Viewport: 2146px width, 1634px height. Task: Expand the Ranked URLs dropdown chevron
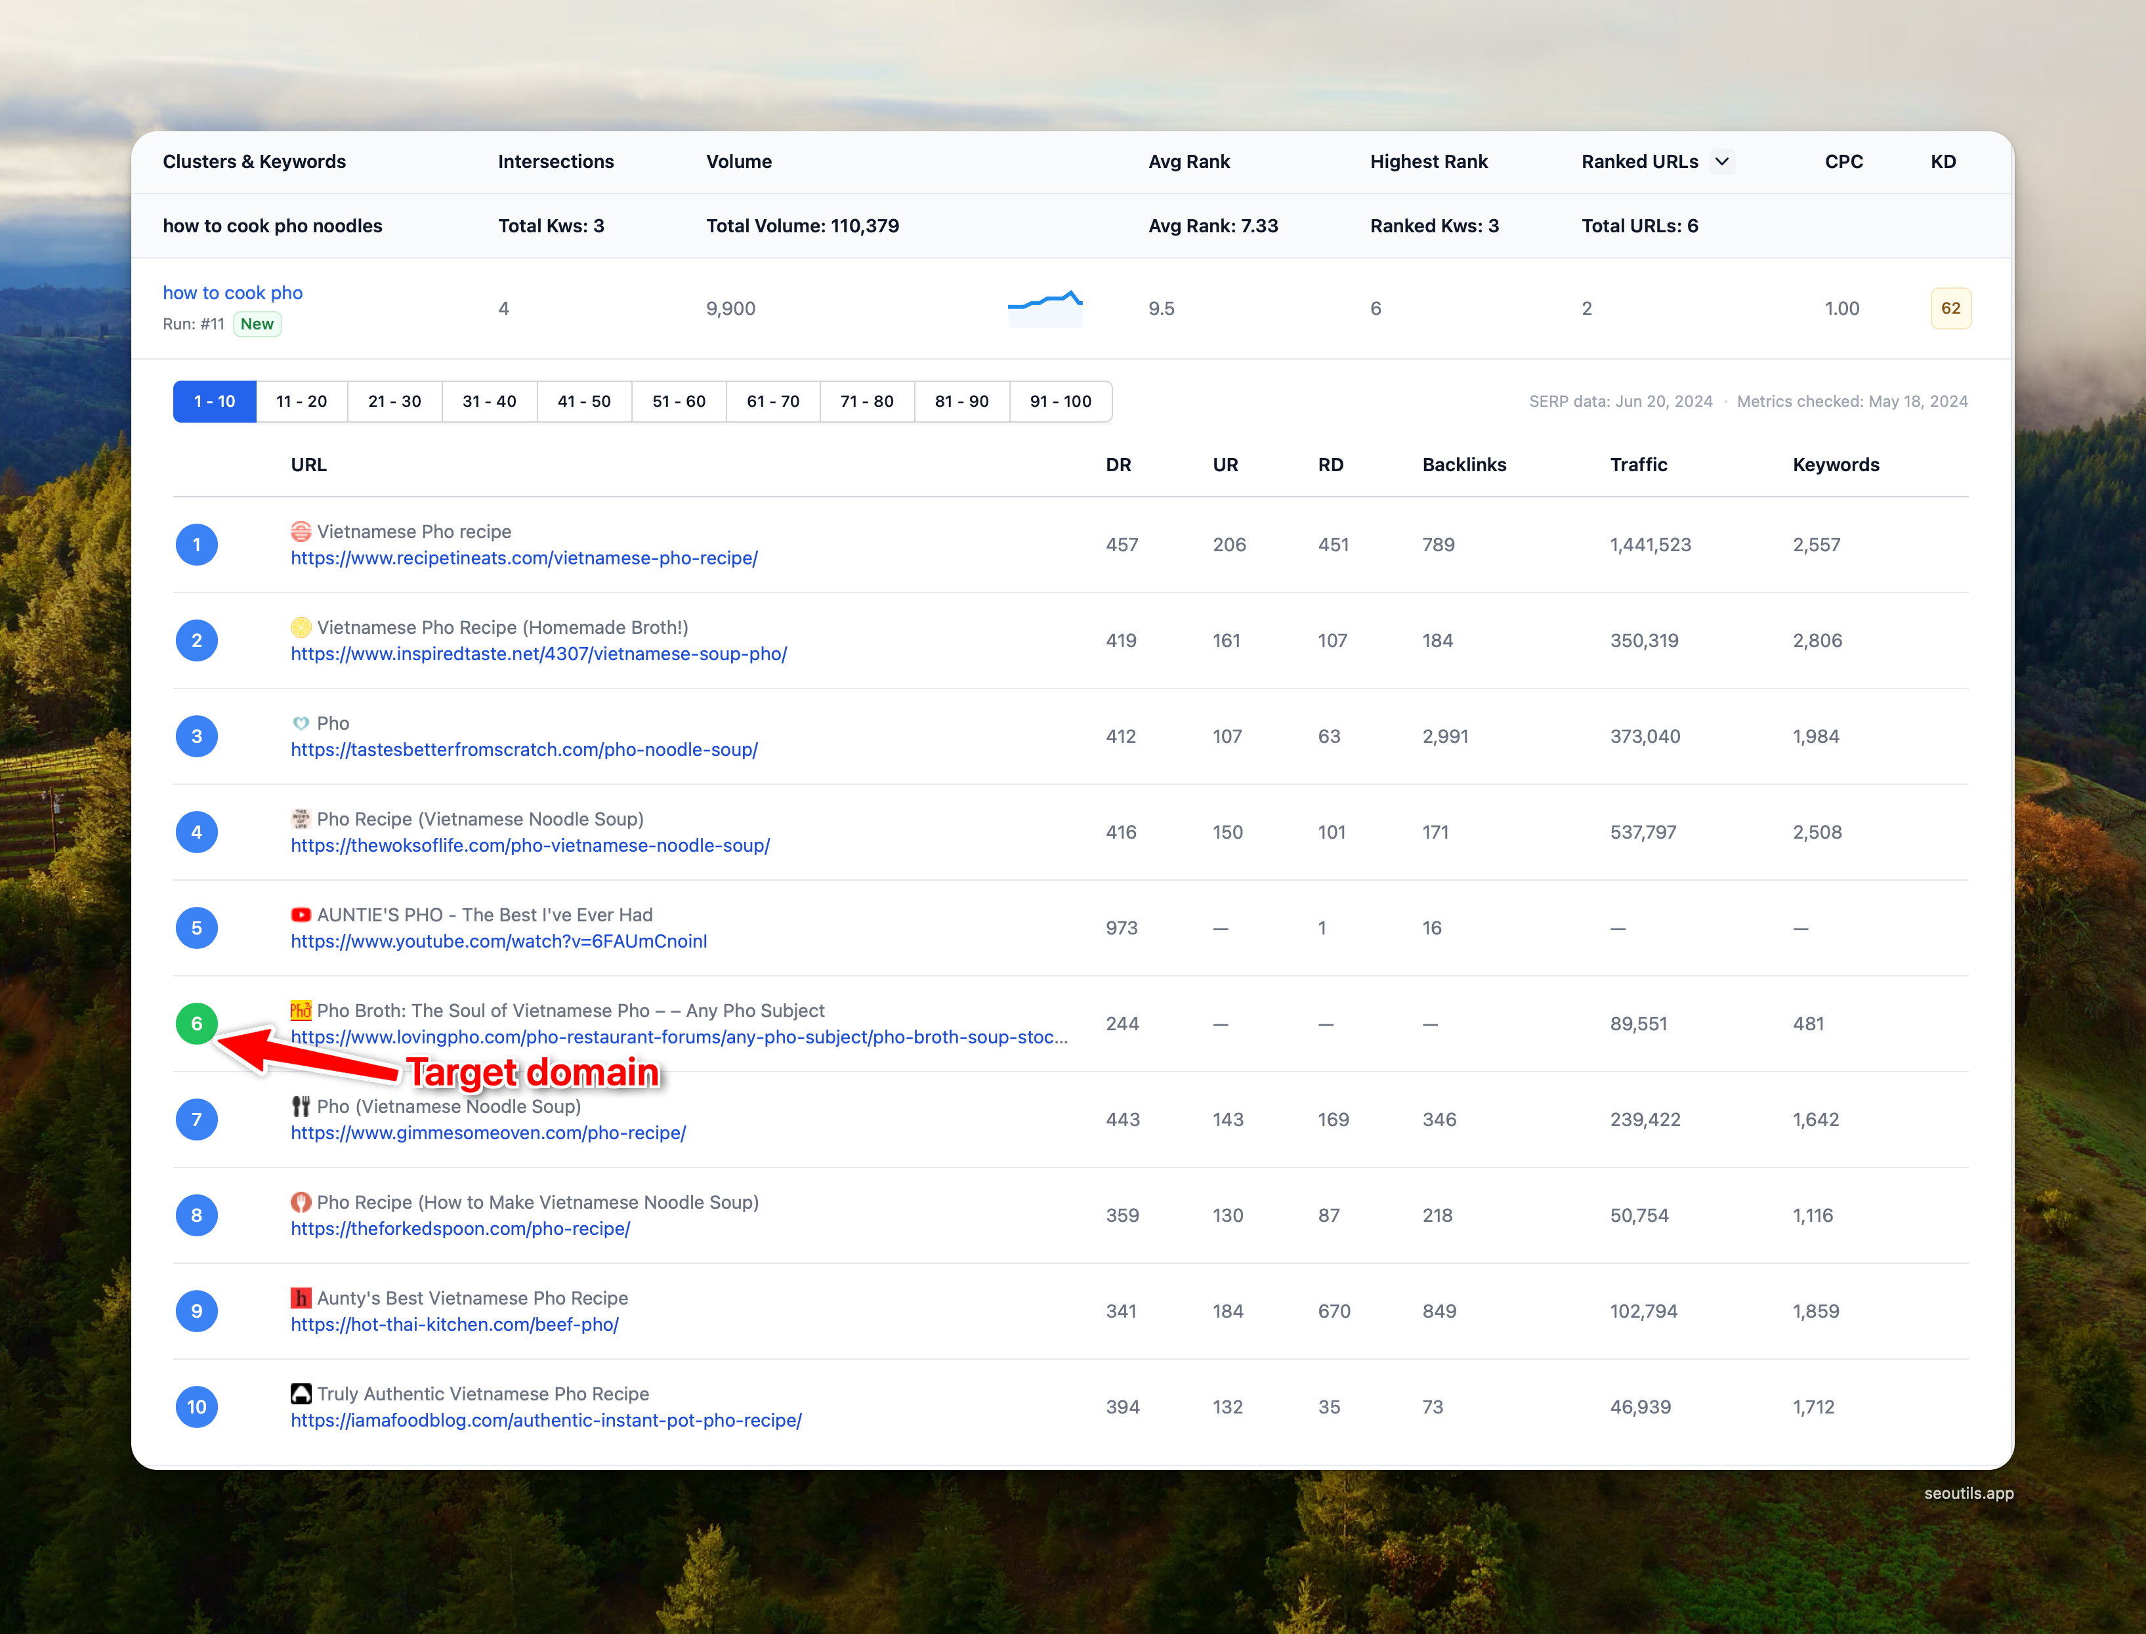click(x=1722, y=161)
